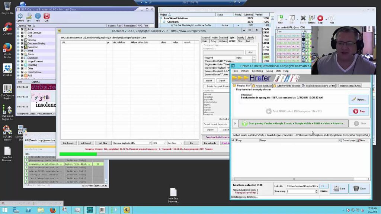Screen dimensions: 381x214
Task: Click the Hrefer H icon in taskbar
Action: click(90, 210)
